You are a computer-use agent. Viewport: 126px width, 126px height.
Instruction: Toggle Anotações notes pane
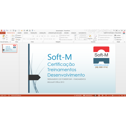pos(78,96)
